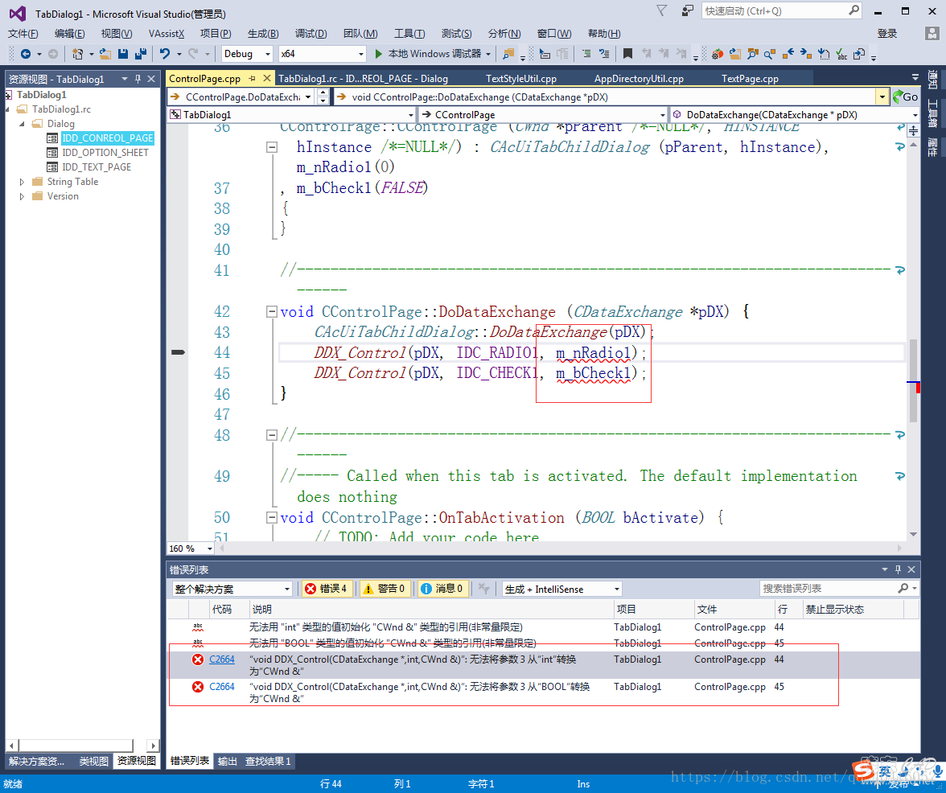Switch to the AppDirectoryUtil.cpp tab
Viewport: 946px width, 793px height.
639,78
